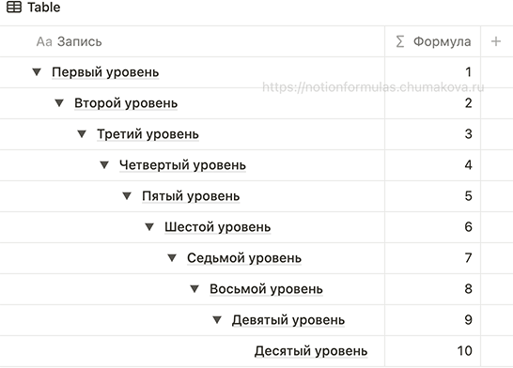Viewport: 513px width, 368px height.
Task: Select formula cell with value 3
Action: 433,134
